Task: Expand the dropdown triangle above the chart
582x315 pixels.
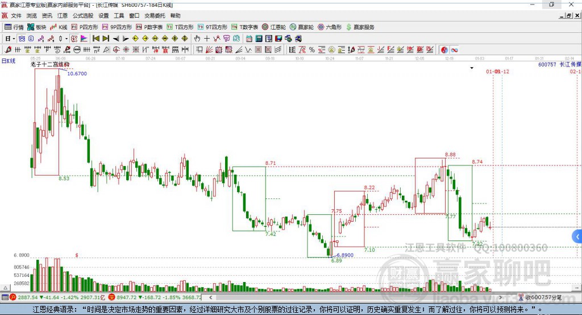Action: pyautogui.click(x=471, y=68)
